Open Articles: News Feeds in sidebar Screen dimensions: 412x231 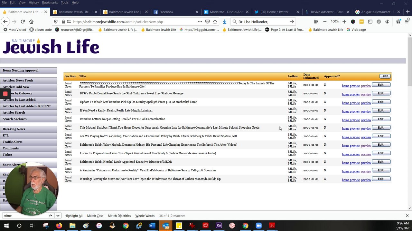click(28, 81)
